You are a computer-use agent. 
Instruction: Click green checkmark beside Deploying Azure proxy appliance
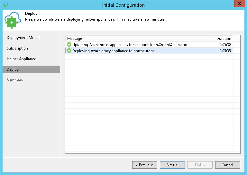tap(69, 51)
